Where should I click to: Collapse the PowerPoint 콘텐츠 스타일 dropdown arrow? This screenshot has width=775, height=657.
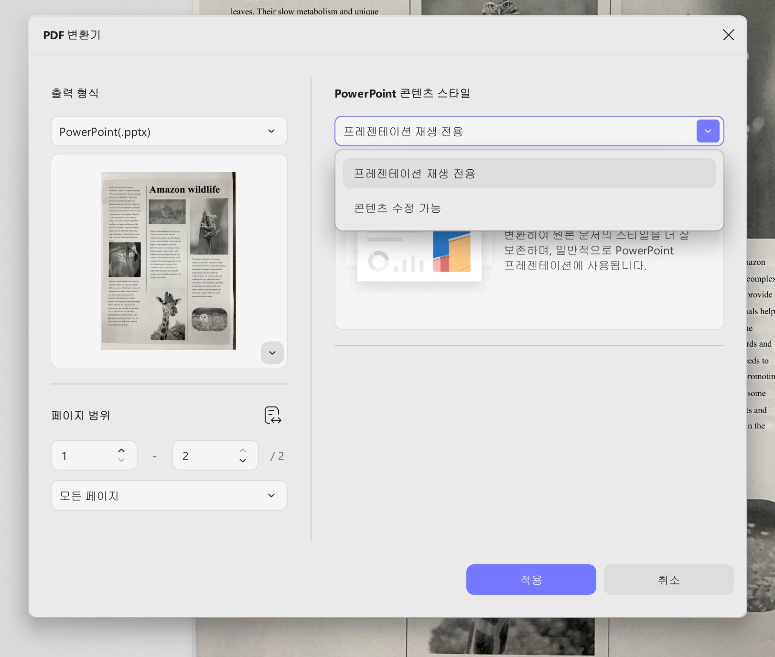pyautogui.click(x=708, y=131)
